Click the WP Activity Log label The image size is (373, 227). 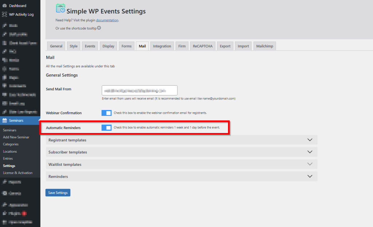click(21, 15)
